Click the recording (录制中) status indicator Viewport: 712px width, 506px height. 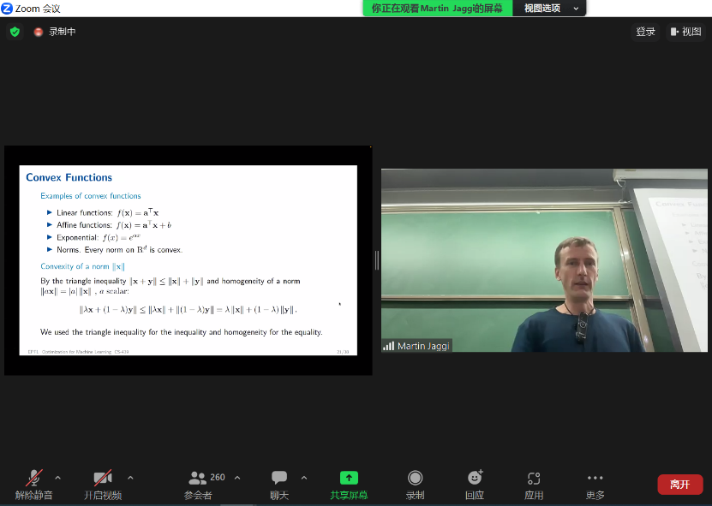click(x=55, y=32)
